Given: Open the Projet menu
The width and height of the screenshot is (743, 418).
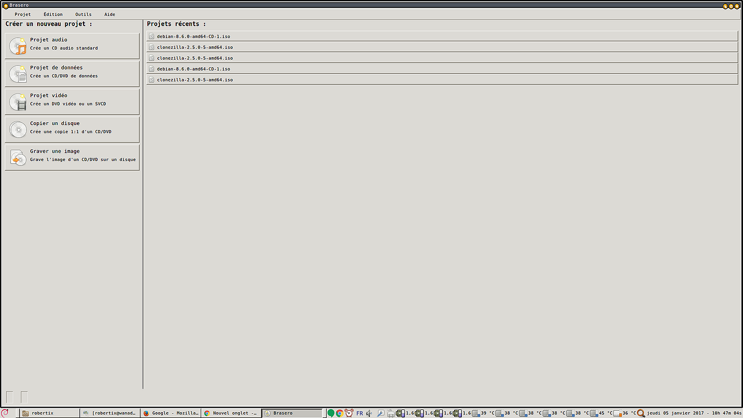Looking at the screenshot, I should coord(22,14).
